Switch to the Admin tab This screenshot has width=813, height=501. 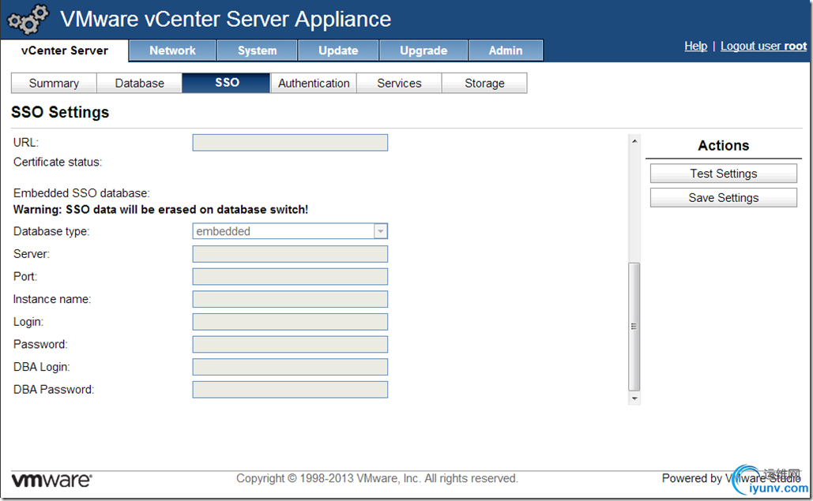click(506, 50)
